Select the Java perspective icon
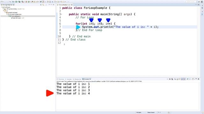The height and width of the screenshot is (114, 204). tap(202, 2)
